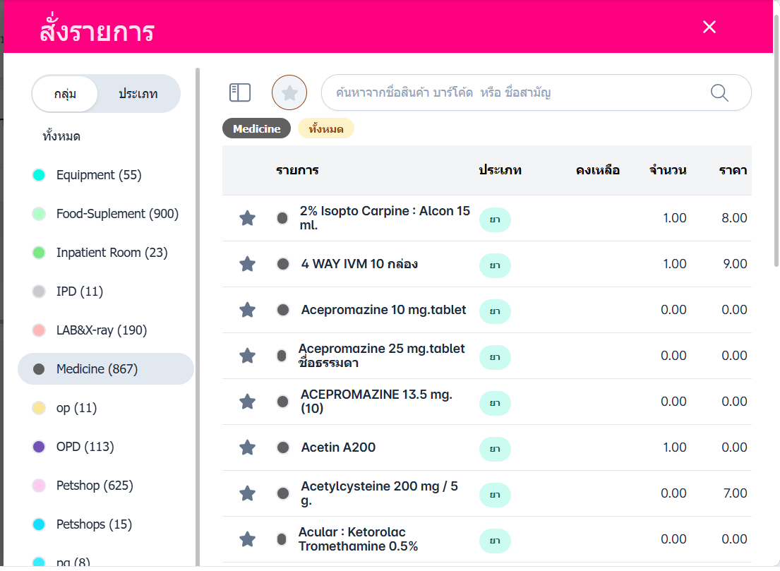The width and height of the screenshot is (780, 571).
Task: Select the op (11) group
Action: point(105,408)
